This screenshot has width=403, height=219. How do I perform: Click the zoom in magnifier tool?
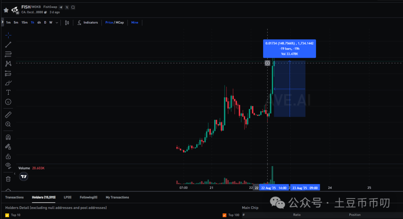click(8, 124)
